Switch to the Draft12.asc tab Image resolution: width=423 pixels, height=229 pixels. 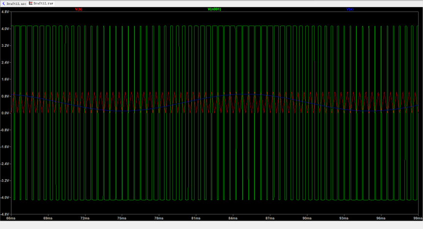(x=14, y=3)
